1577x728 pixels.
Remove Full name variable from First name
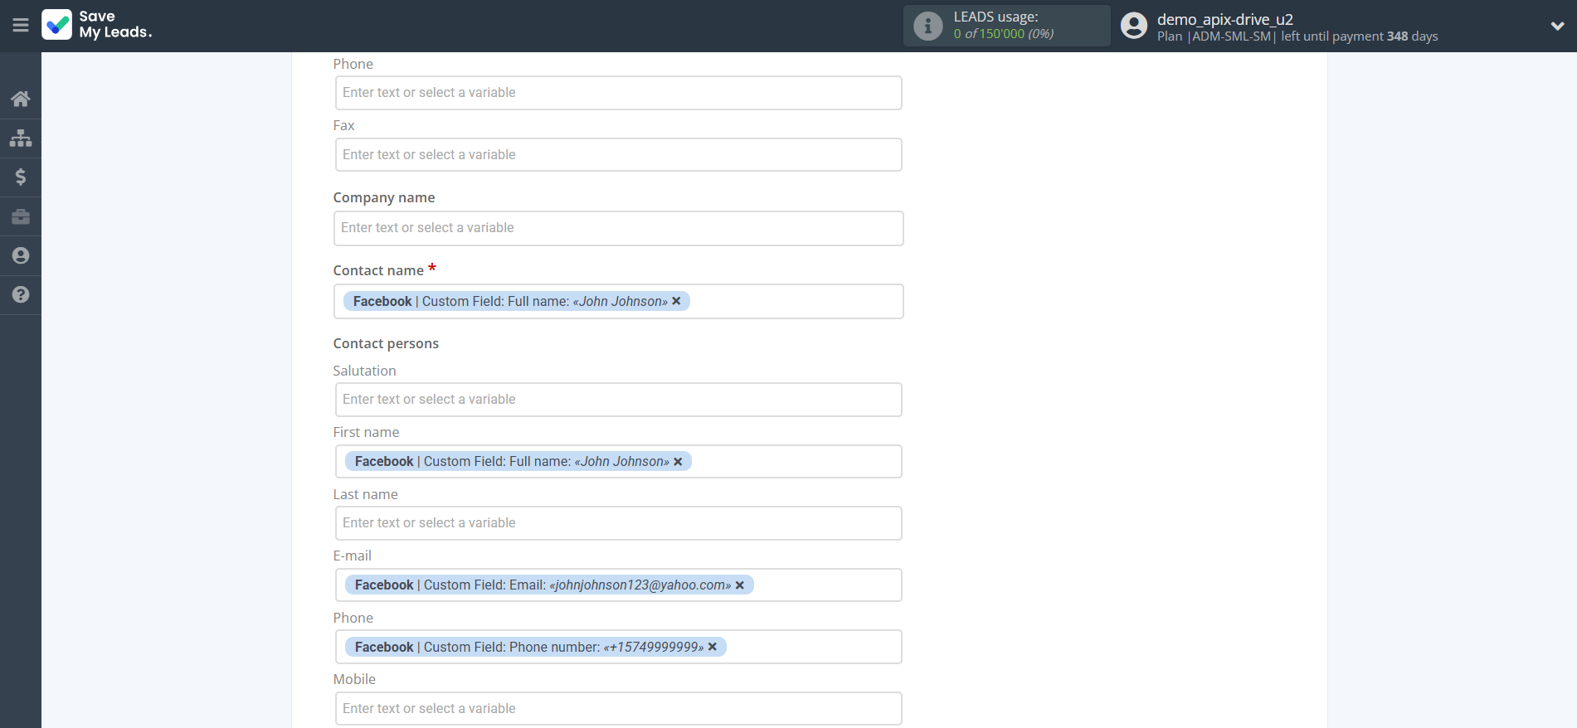tap(678, 462)
